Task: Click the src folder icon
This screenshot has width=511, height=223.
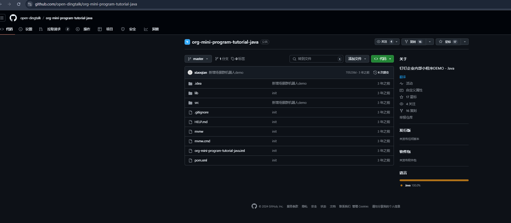Action: pyautogui.click(x=190, y=103)
